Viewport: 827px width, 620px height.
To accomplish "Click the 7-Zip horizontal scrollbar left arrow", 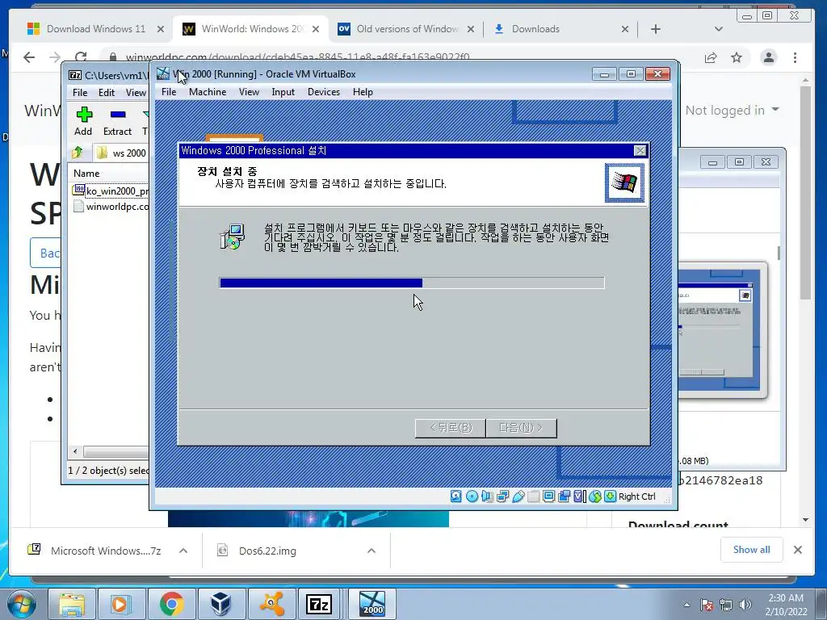I will pyautogui.click(x=75, y=452).
